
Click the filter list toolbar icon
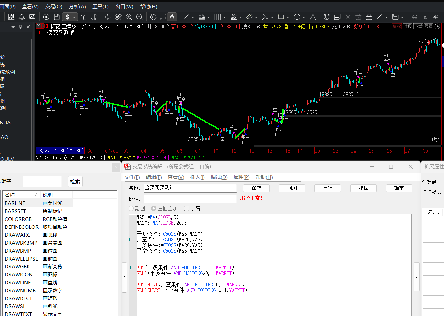83,17
